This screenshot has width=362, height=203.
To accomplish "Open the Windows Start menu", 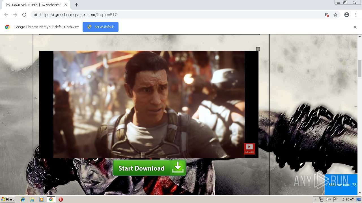I will (x=8, y=199).
